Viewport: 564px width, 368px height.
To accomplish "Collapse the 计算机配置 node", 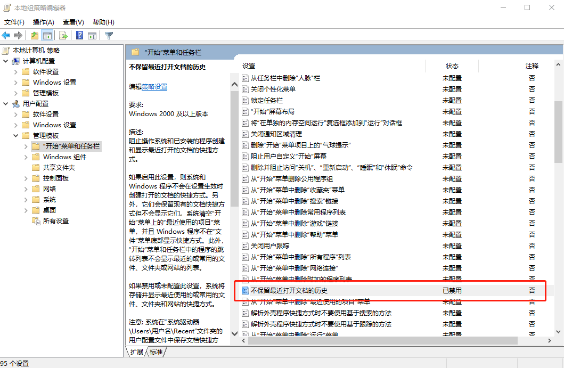I will click(6, 61).
